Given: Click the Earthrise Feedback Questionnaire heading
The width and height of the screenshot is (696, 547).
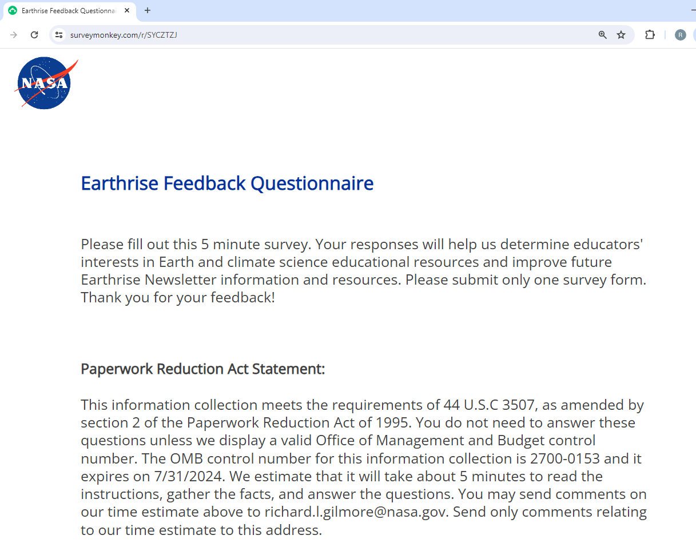Looking at the screenshot, I should click(x=227, y=183).
